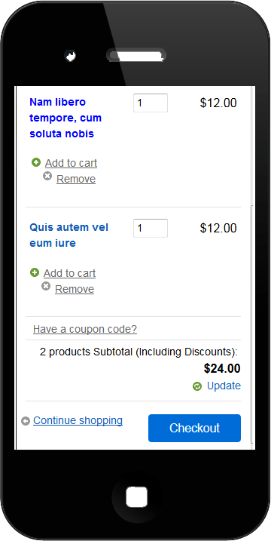
Task: Click the blue Checkout button
Action: (x=194, y=428)
